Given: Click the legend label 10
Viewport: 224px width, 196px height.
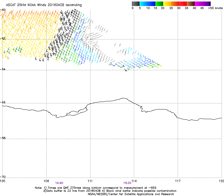Looking at the screenshot, I should point(148,8).
